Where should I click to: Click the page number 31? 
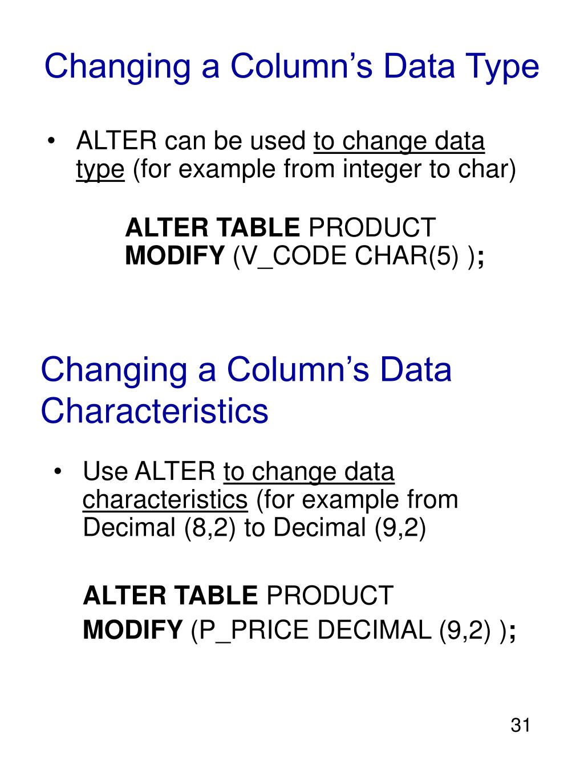(521, 725)
